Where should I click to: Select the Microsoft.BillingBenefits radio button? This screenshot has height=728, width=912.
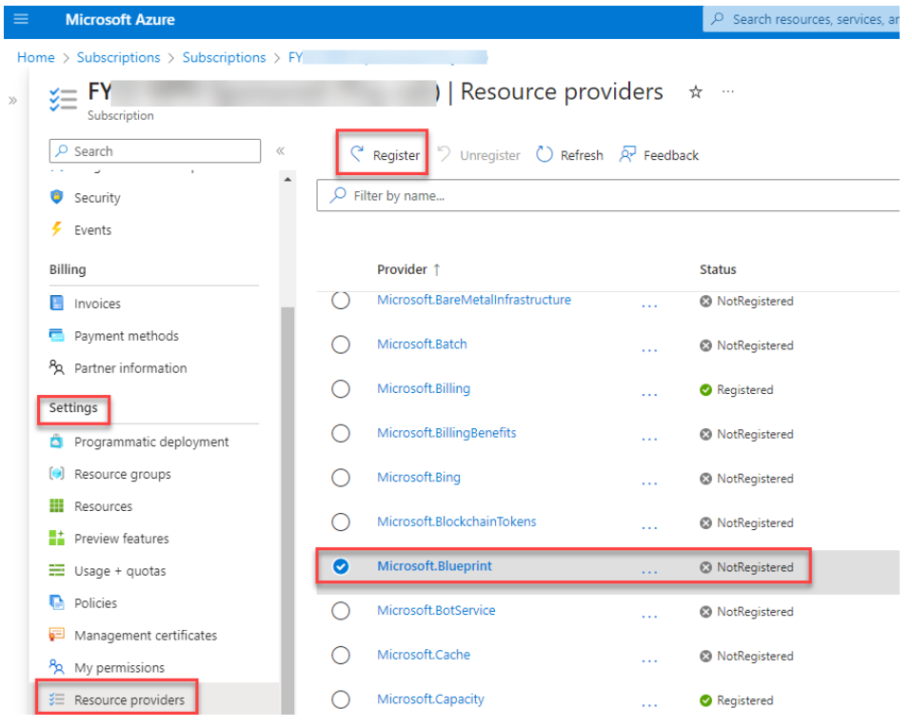(x=340, y=433)
